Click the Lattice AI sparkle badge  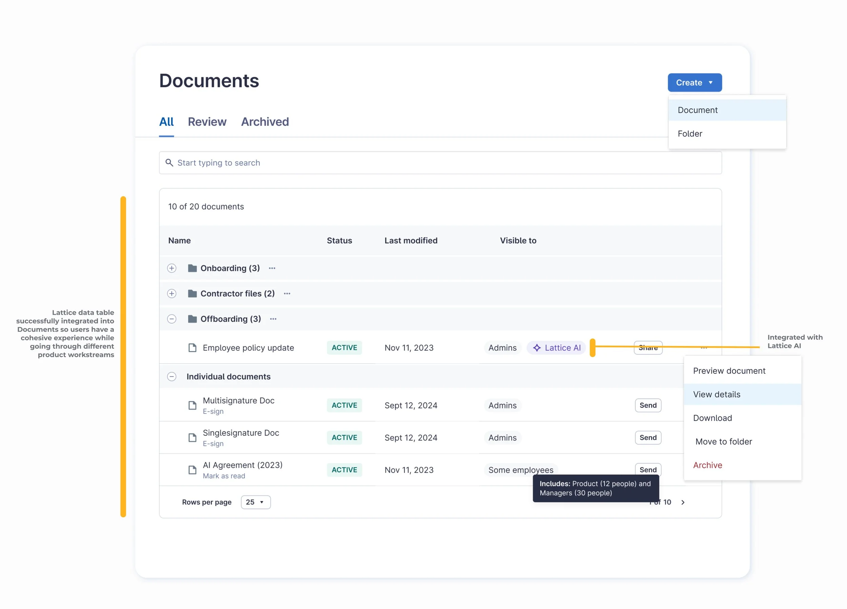click(556, 348)
